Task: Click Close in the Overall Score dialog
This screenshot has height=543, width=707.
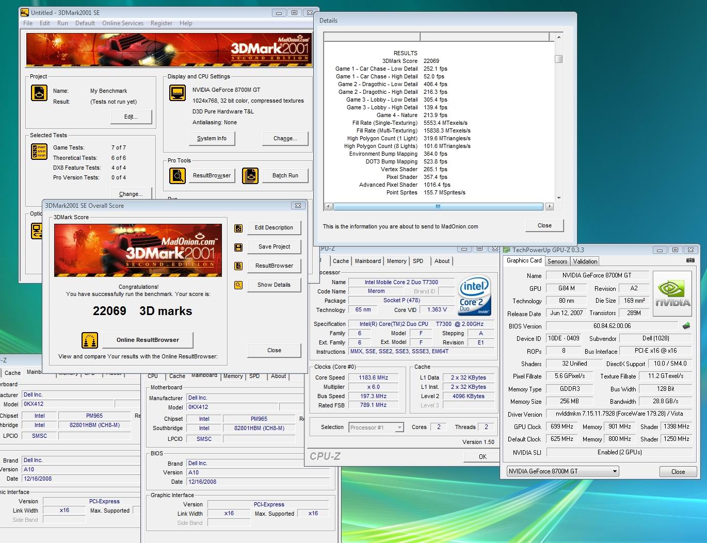Action: click(x=274, y=350)
